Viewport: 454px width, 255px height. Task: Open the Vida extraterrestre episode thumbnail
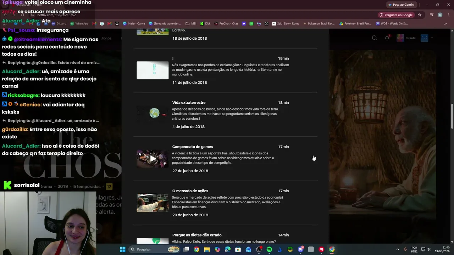tap(153, 114)
